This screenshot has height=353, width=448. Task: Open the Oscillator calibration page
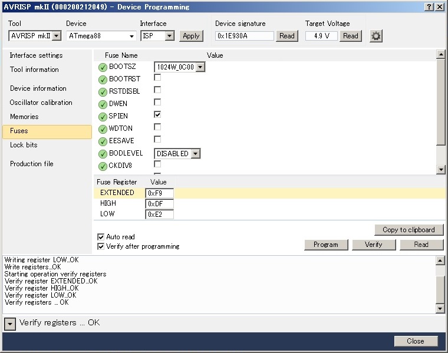coord(41,103)
